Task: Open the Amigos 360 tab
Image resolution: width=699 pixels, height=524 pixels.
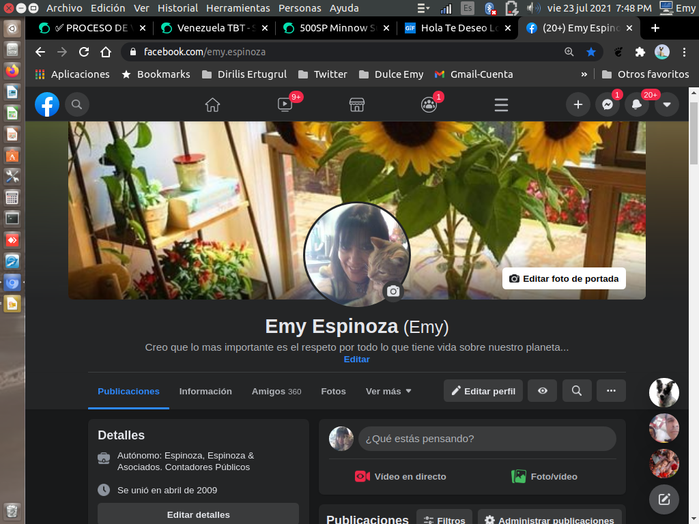Action: click(x=276, y=391)
